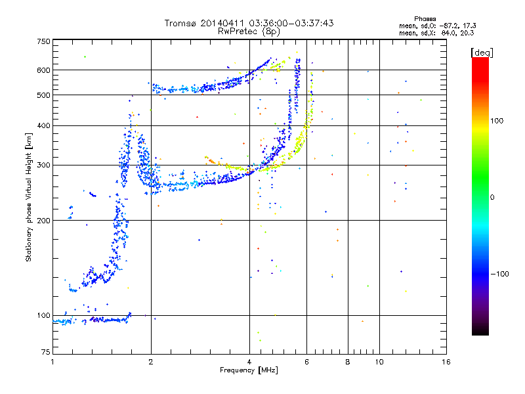The width and height of the screenshot is (525, 394).
Task: Click the y-axis tick label '750'
Action: 44,41
